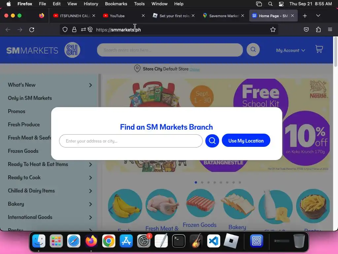Select the last carousel dot
This screenshot has width=338, height=254.
point(240,183)
